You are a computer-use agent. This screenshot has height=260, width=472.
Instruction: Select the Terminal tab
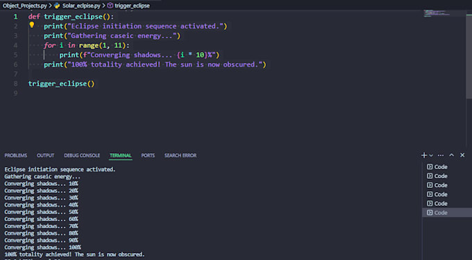[121, 155]
